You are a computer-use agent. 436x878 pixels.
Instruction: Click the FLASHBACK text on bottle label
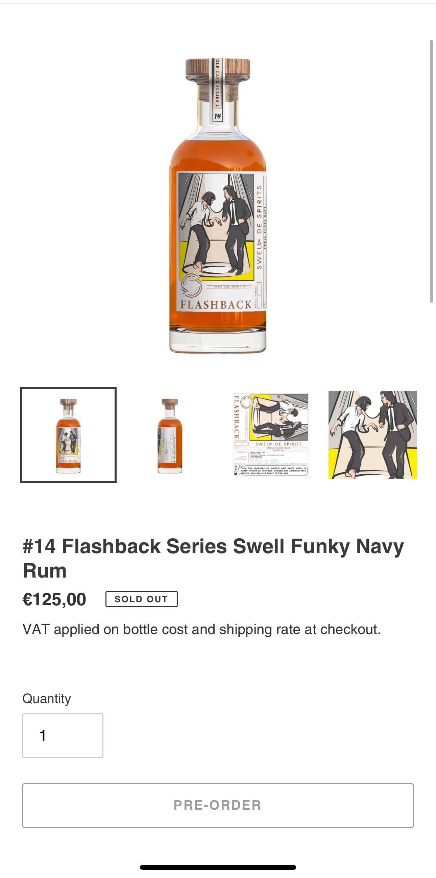tap(216, 305)
